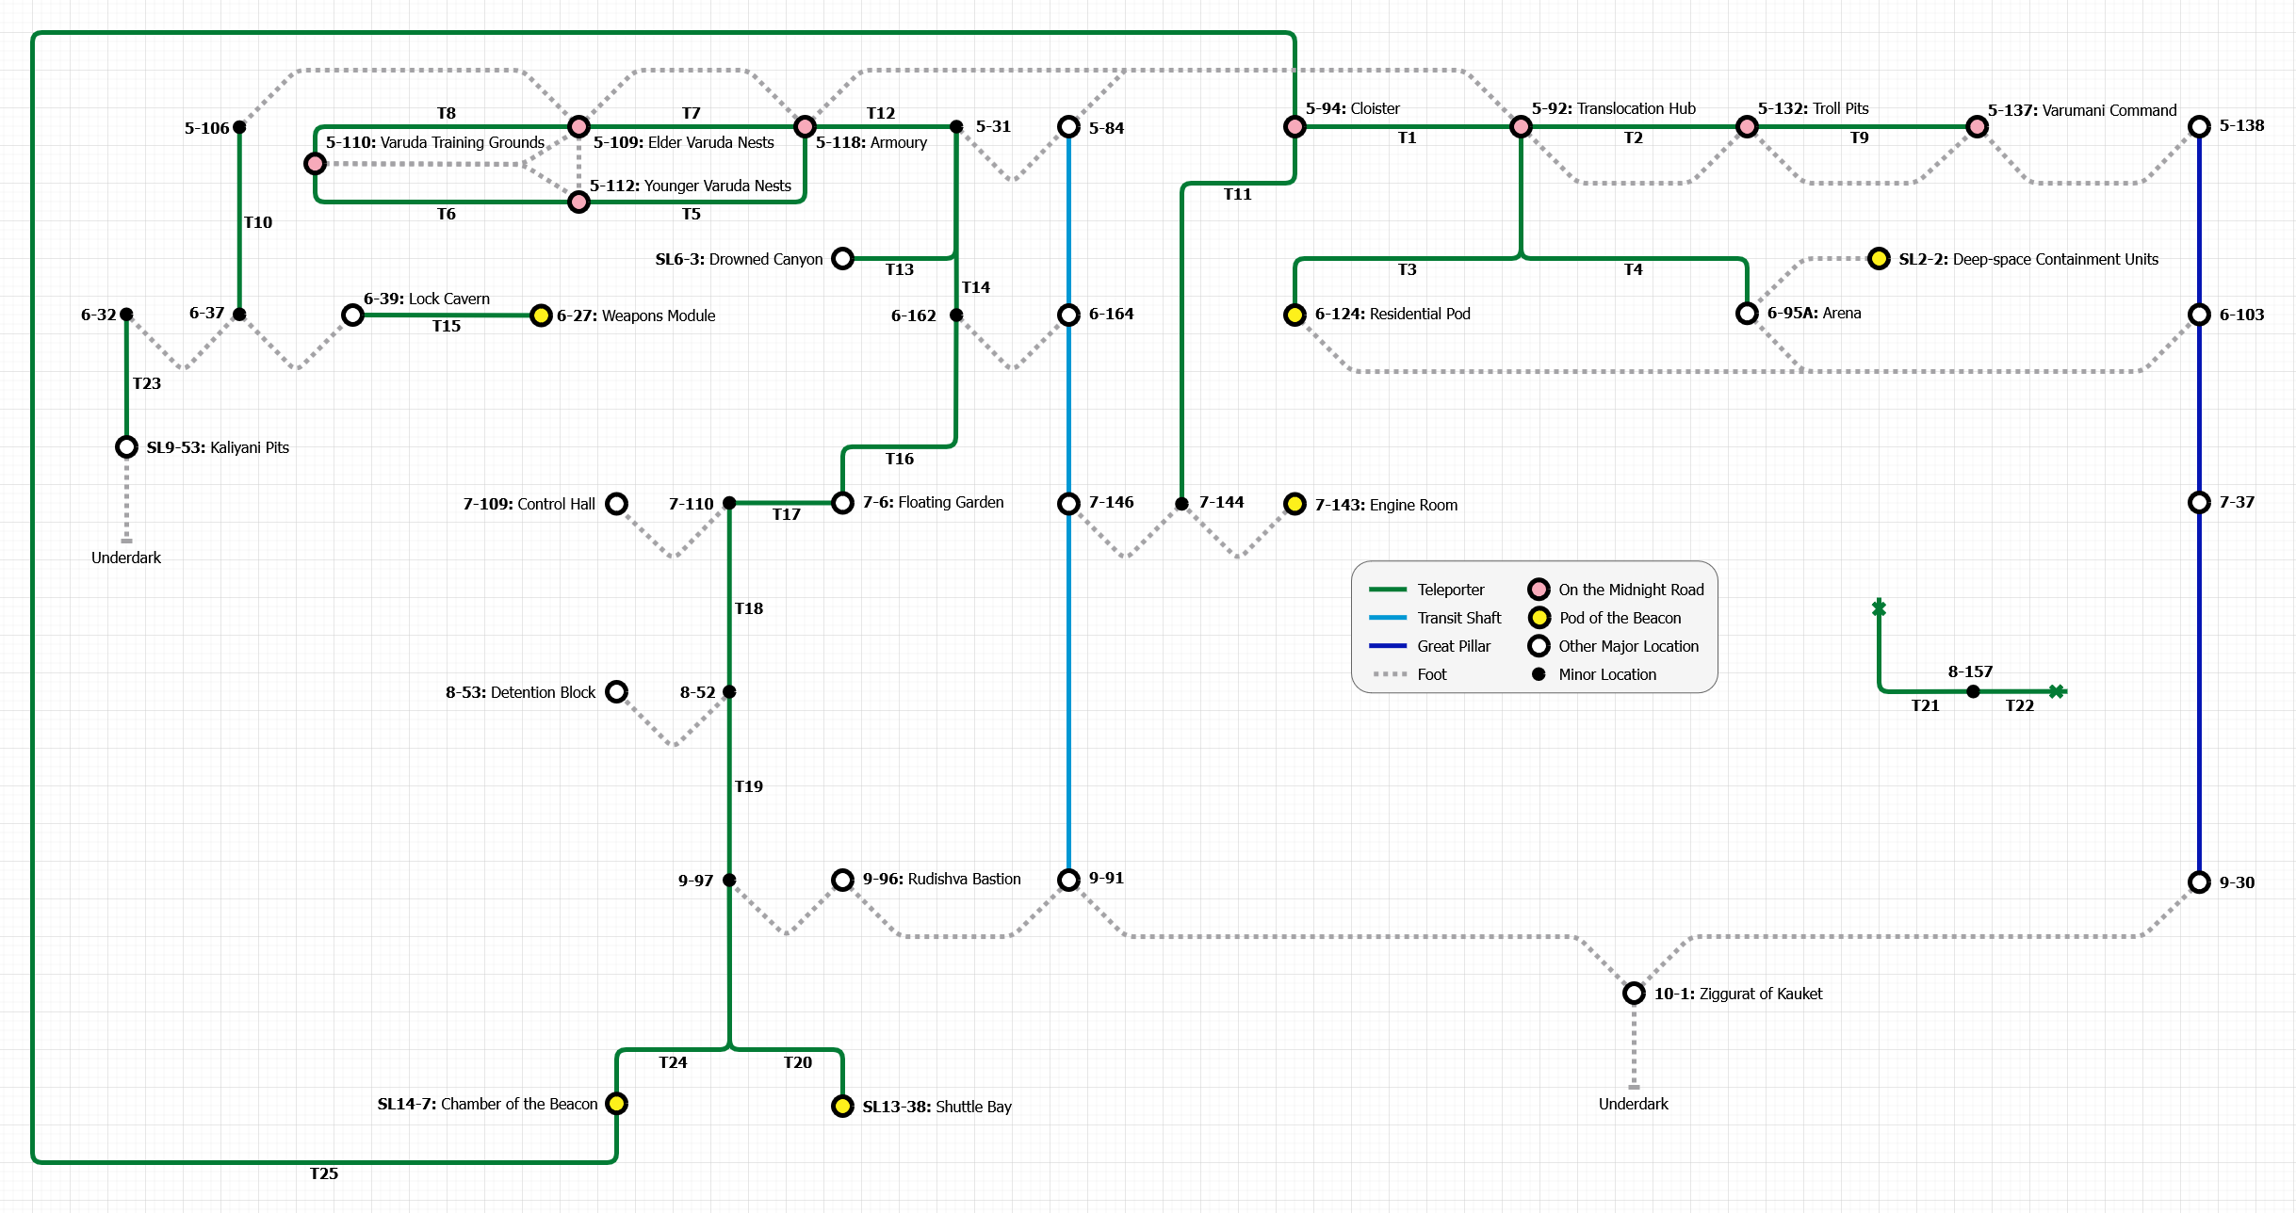Select the 6-124 Residential Pod node
2296x1213 pixels.
pos(1295,315)
